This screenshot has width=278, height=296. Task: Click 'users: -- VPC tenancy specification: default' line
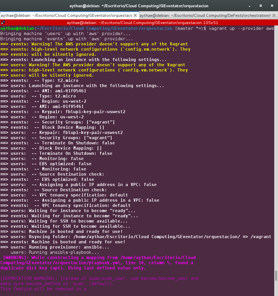point(64,195)
